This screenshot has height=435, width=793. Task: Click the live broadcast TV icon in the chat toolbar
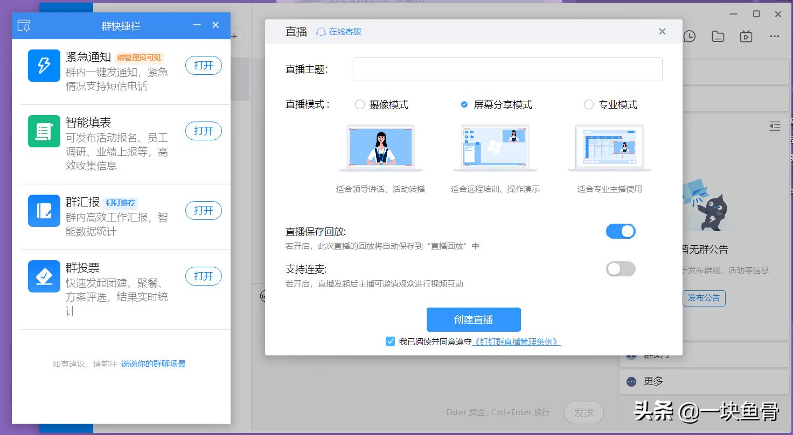746,37
